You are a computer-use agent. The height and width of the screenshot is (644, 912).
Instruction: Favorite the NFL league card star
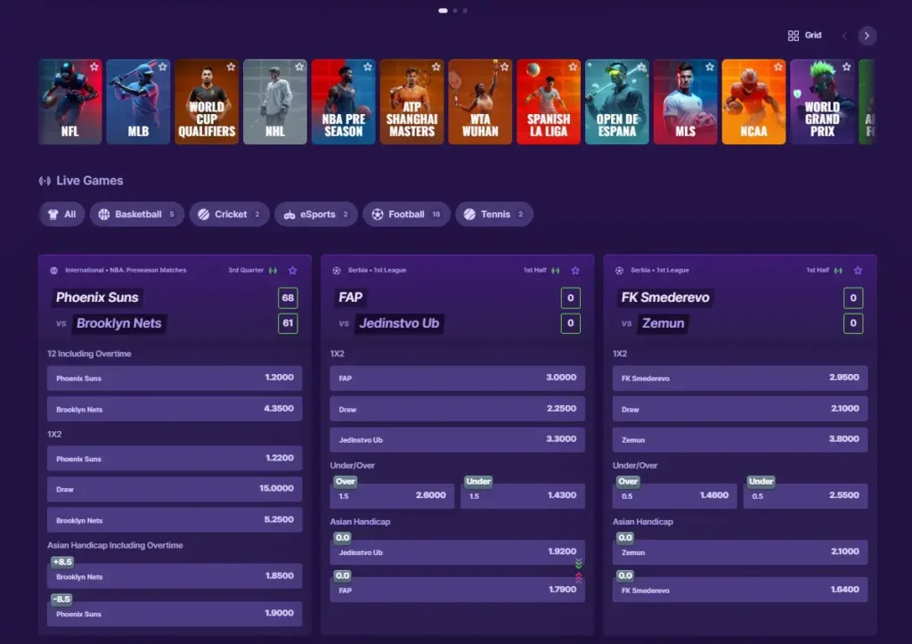coord(94,67)
